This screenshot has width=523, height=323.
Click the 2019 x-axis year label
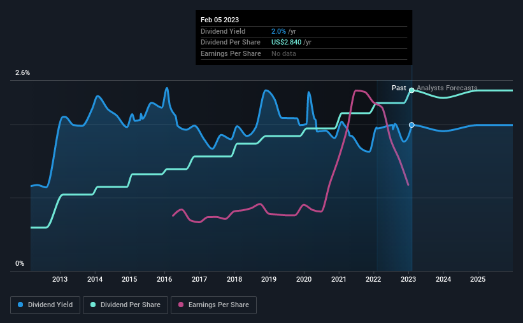pos(269,279)
